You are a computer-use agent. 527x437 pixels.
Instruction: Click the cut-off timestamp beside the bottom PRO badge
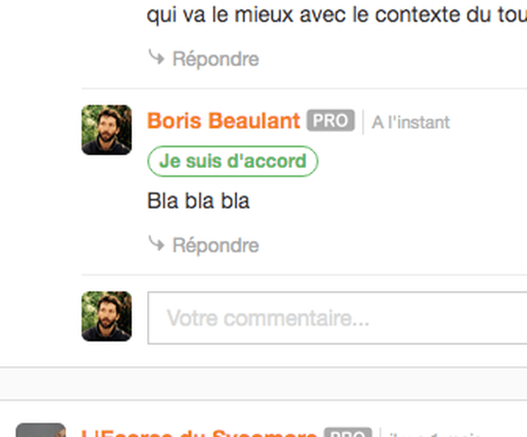pos(433,434)
